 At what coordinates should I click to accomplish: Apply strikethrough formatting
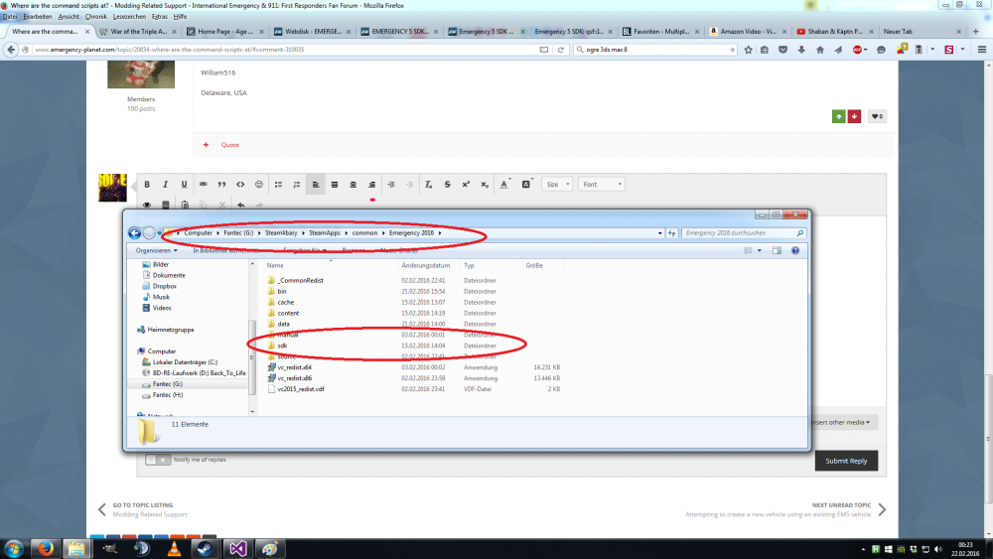click(x=447, y=185)
